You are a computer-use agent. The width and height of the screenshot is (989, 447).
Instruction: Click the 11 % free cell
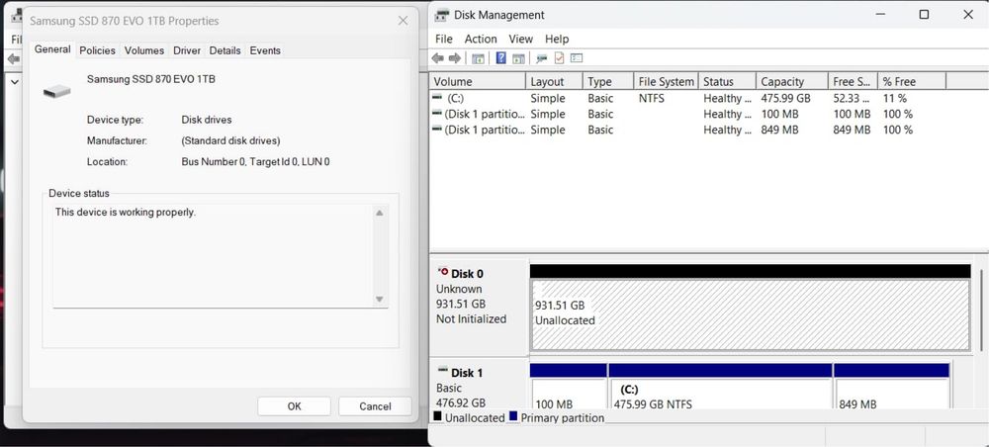894,98
